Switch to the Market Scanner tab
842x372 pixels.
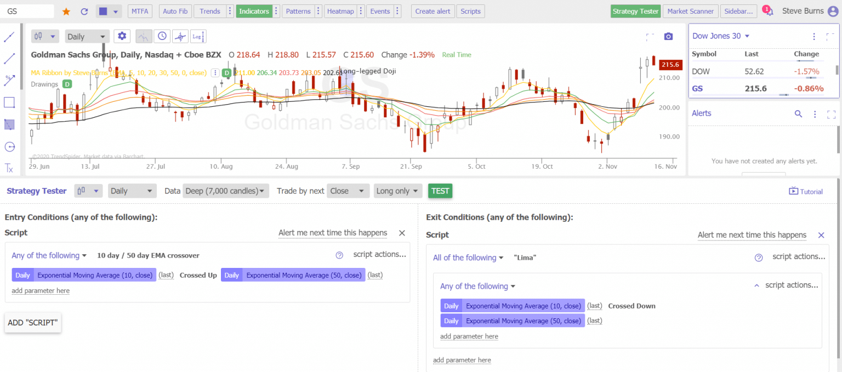coord(691,11)
